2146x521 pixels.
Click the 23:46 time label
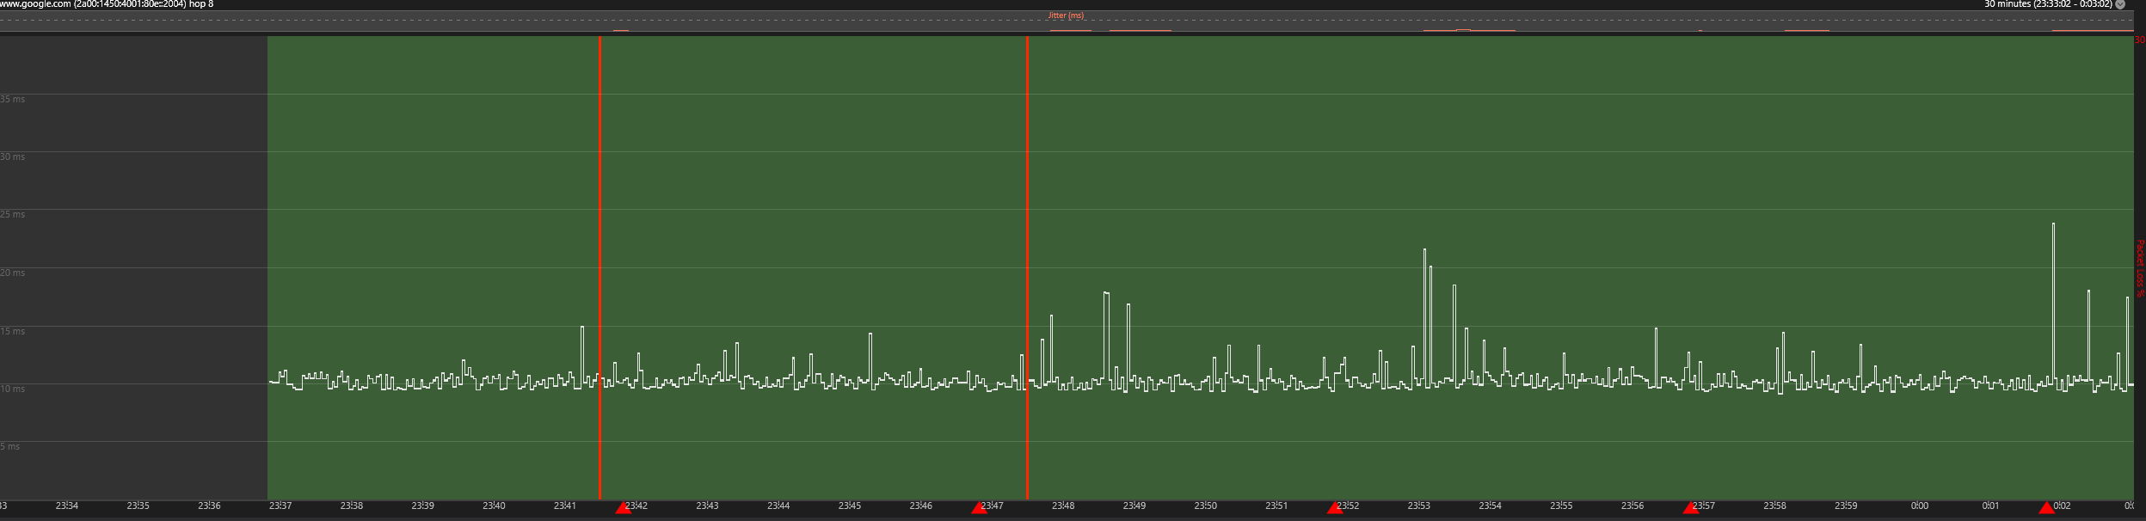click(x=921, y=506)
